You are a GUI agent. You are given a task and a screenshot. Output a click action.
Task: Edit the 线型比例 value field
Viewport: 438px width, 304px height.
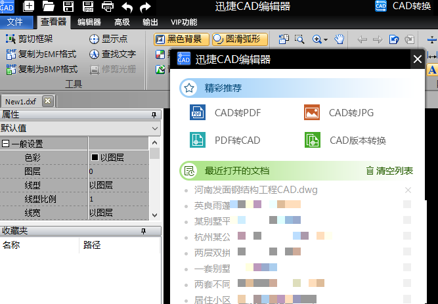pos(119,199)
